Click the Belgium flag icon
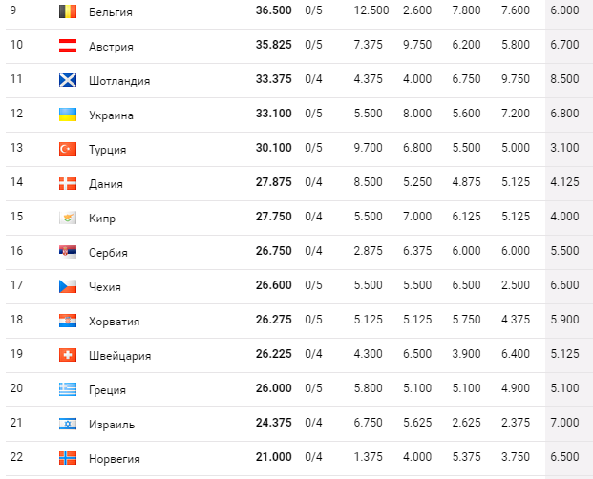 pos(67,12)
